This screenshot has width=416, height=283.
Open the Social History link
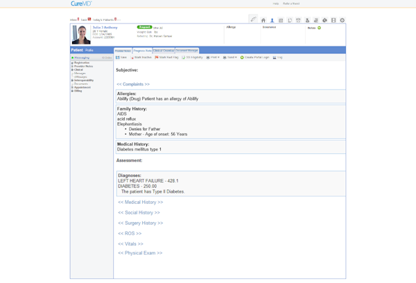click(139, 212)
